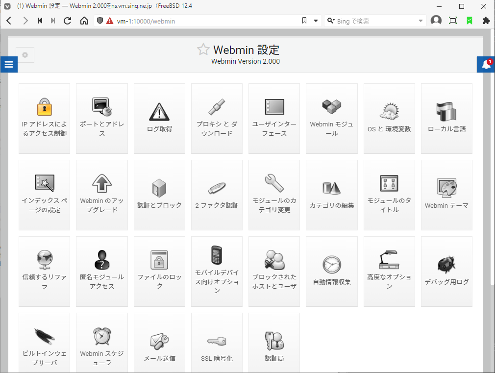Open Webmin テーマ settings
This screenshot has height=373, width=495.
pyautogui.click(x=446, y=195)
